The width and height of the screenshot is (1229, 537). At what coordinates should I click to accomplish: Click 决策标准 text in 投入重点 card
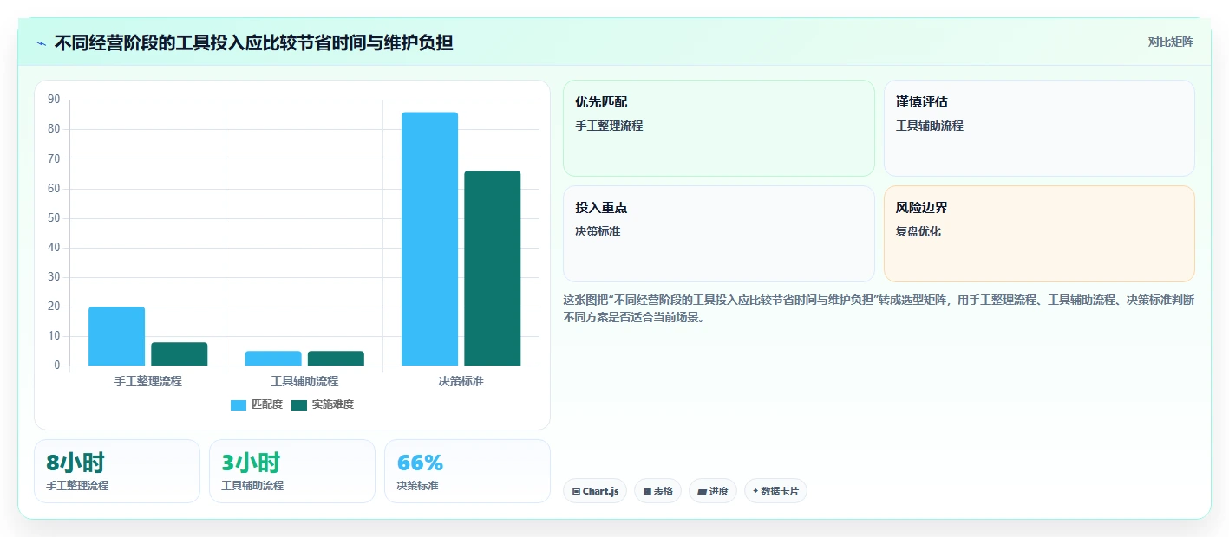tap(598, 231)
